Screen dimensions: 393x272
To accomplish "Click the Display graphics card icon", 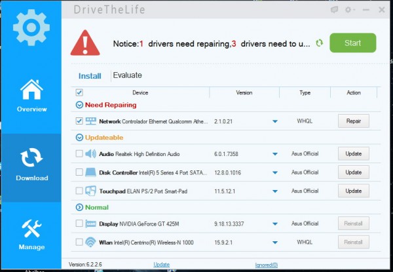I will coord(90,223).
